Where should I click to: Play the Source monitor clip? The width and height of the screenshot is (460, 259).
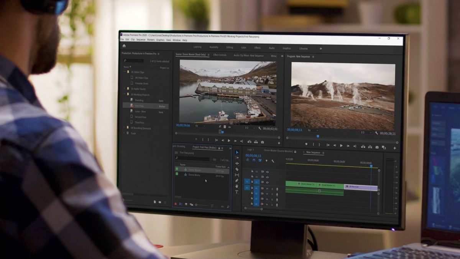pyautogui.click(x=229, y=141)
